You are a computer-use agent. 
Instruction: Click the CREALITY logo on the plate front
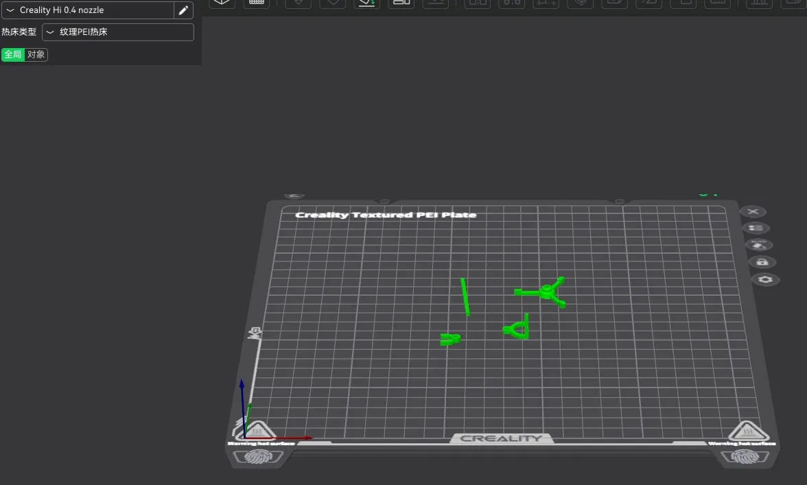pyautogui.click(x=501, y=438)
